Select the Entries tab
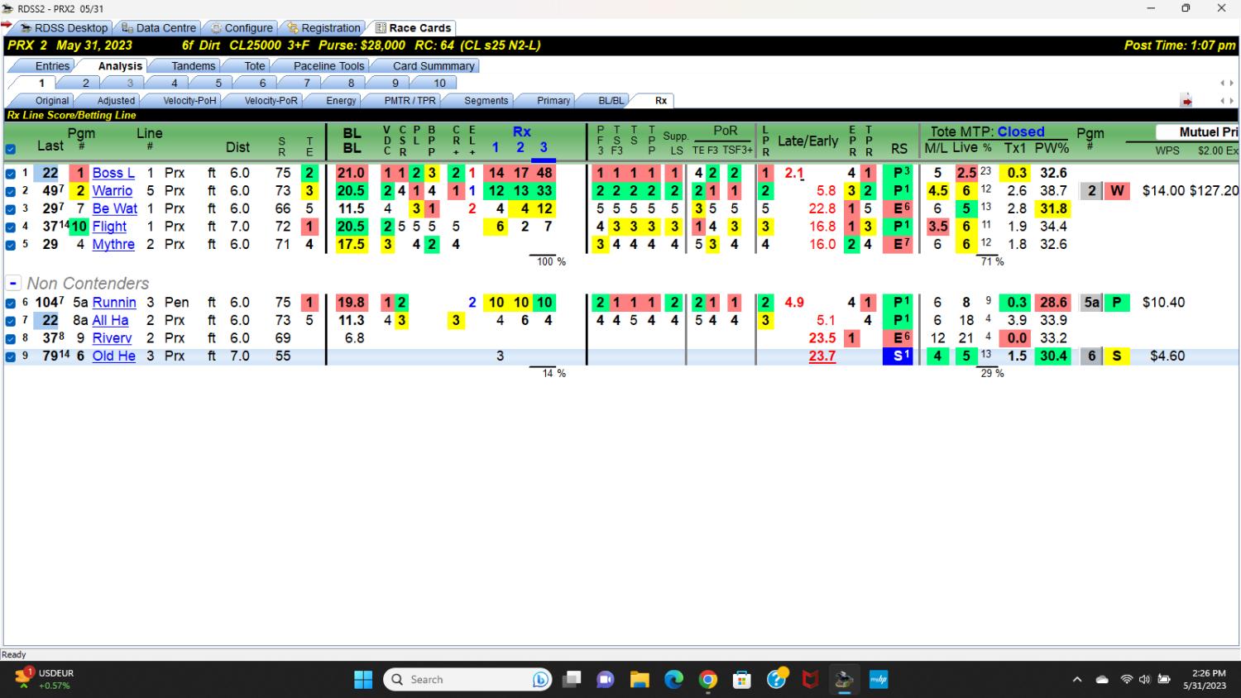 (52, 66)
